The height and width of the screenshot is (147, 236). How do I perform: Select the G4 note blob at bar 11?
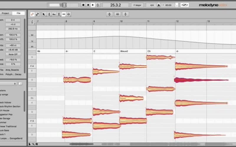tap(160, 57)
